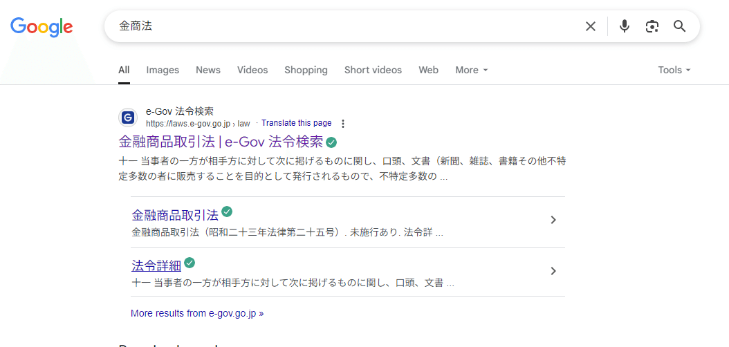
Task: Open the 法令詳細 sitelink
Action: (156, 266)
